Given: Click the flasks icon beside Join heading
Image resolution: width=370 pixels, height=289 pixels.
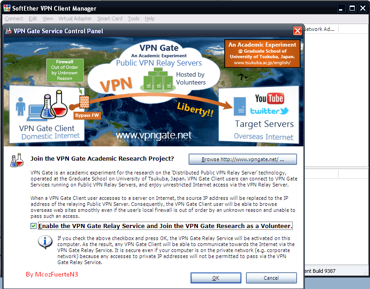Looking at the screenshot, I should click(17, 160).
